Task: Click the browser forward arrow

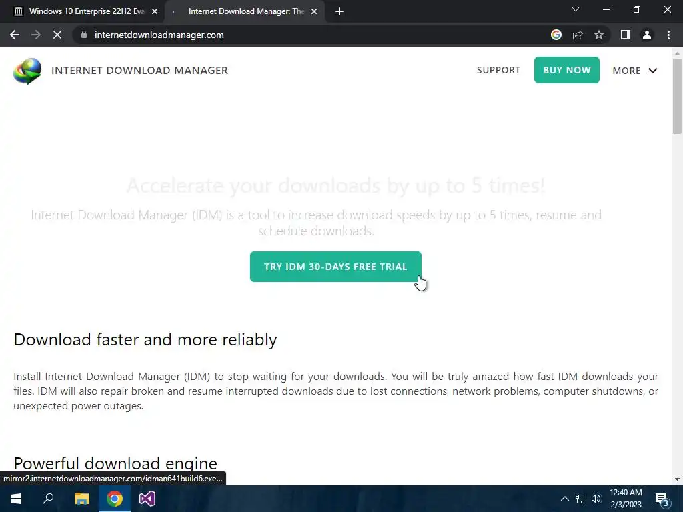Action: click(x=36, y=35)
